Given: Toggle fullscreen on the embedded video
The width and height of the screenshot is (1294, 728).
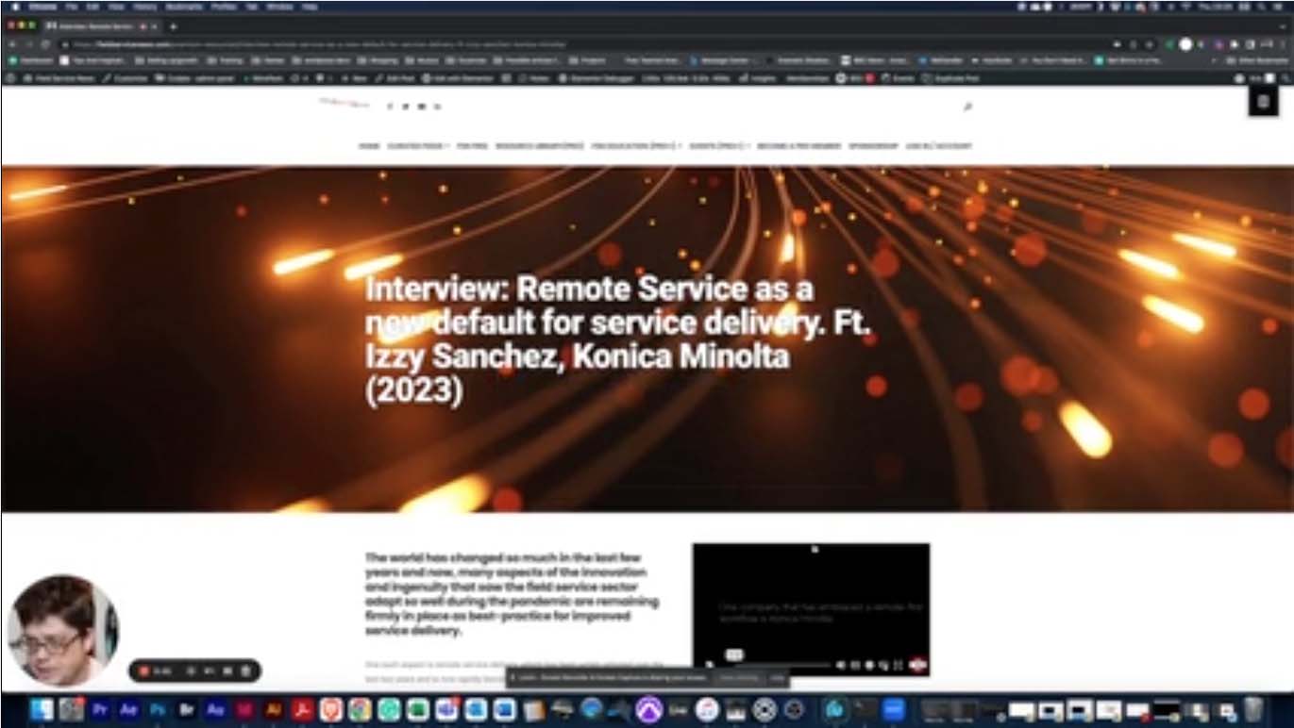Looking at the screenshot, I should tap(898, 666).
